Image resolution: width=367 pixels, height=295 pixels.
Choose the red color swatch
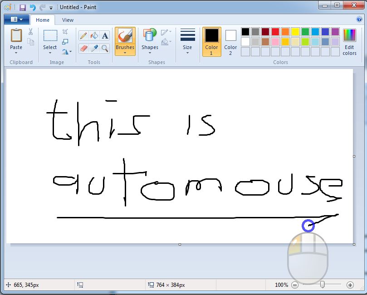click(x=275, y=32)
